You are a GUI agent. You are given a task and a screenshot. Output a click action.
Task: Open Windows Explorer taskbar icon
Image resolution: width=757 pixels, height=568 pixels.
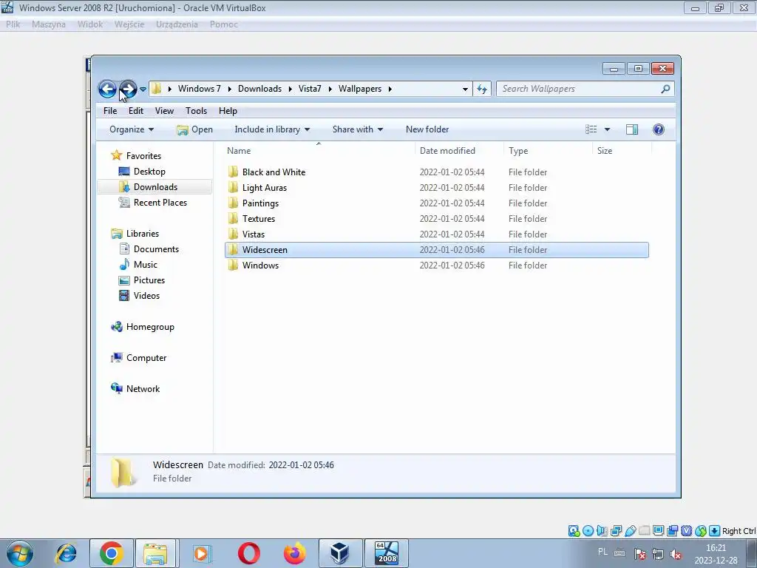click(155, 553)
